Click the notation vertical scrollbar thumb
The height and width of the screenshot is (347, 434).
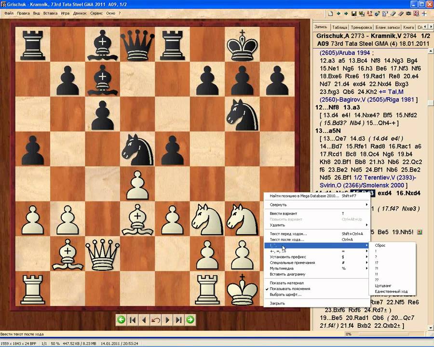pos(431,103)
